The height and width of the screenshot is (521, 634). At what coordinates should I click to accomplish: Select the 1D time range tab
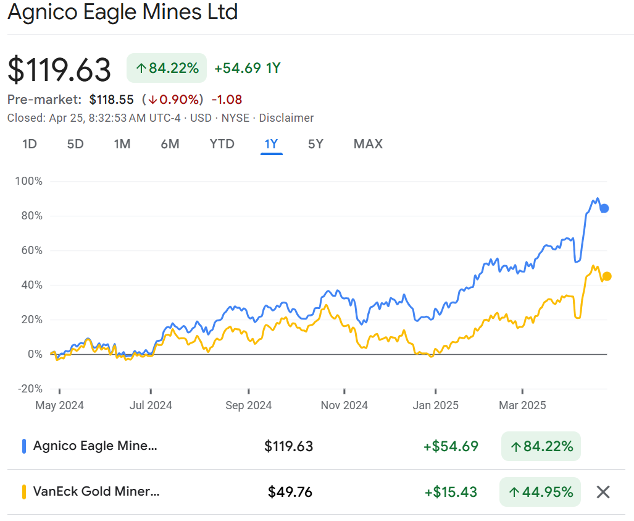click(x=30, y=144)
